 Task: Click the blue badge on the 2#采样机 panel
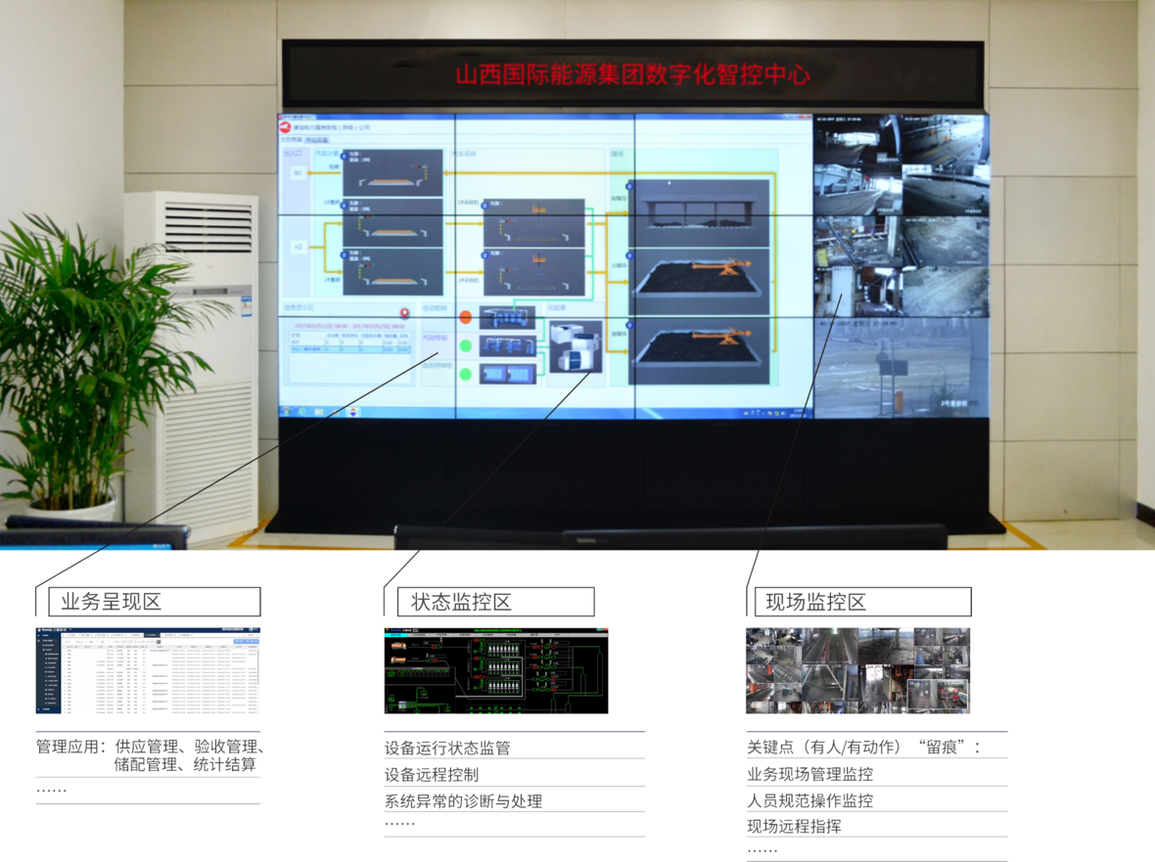[x=485, y=255]
